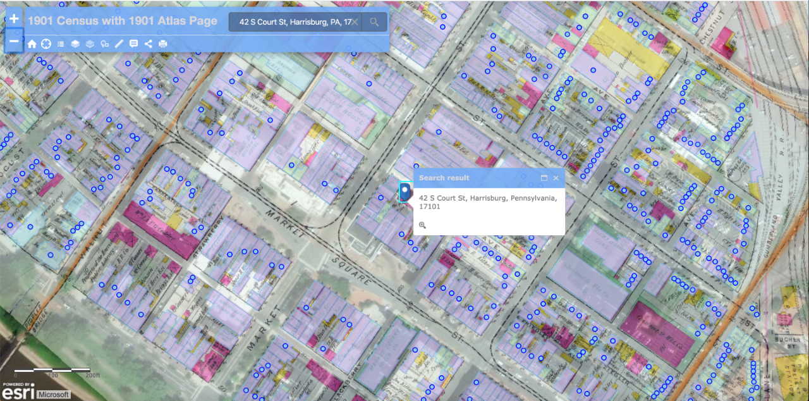Run search with the magnifier button

click(375, 22)
